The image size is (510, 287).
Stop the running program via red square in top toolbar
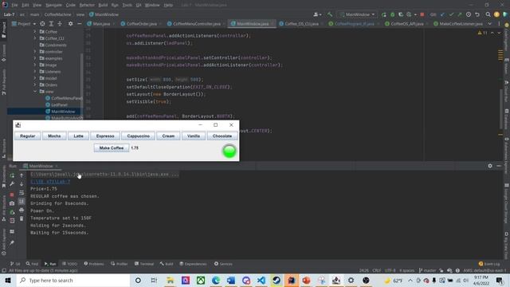(x=422, y=14)
